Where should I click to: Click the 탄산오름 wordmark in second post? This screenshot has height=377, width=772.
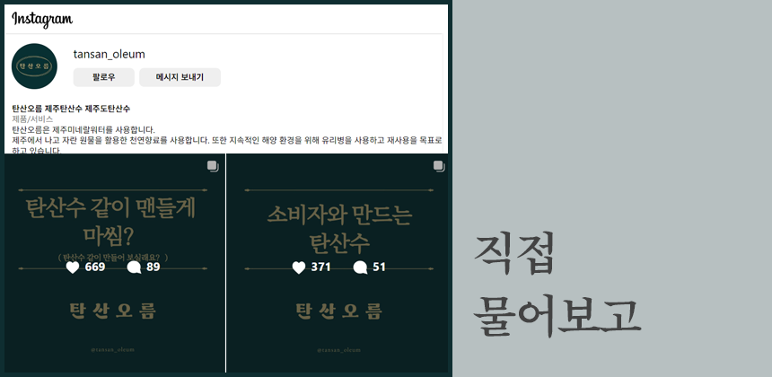tap(338, 311)
